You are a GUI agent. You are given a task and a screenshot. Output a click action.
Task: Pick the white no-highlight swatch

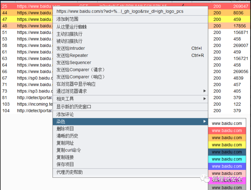pyautogui.click(x=227, y=123)
